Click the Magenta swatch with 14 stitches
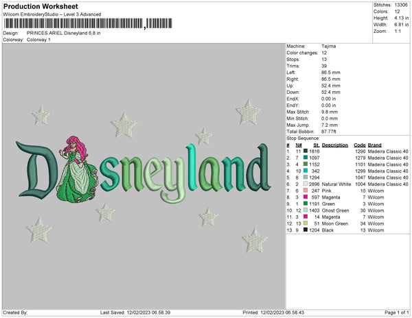The image size is (412, 318). click(x=306, y=217)
